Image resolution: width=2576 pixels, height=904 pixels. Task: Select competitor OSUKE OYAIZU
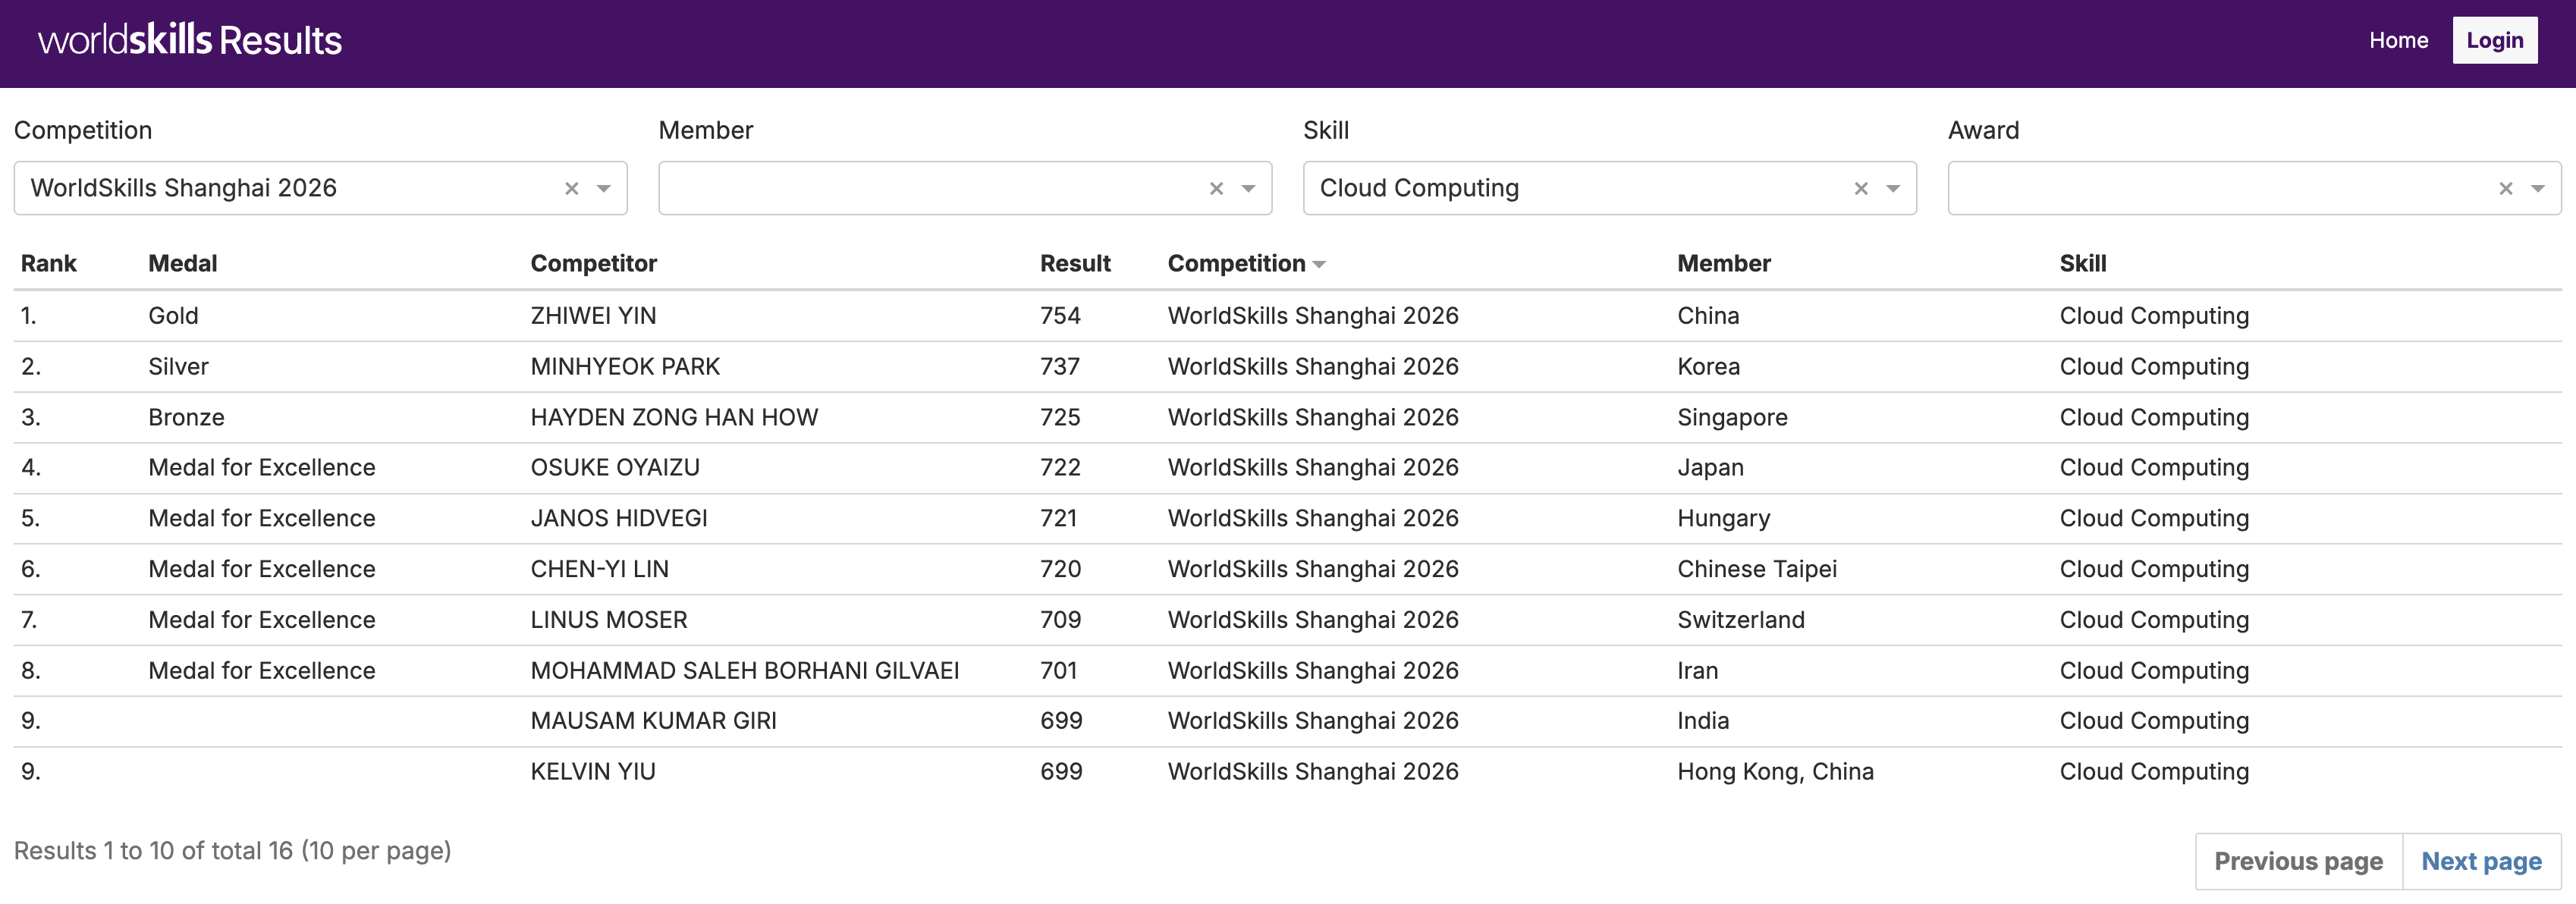click(615, 467)
